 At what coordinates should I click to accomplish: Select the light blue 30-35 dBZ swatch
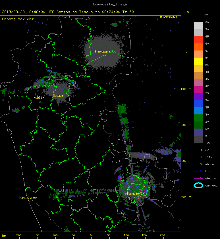[198, 111]
